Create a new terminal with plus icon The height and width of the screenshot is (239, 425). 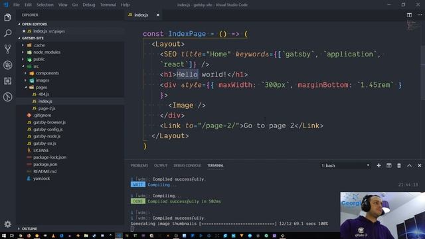[379, 165]
